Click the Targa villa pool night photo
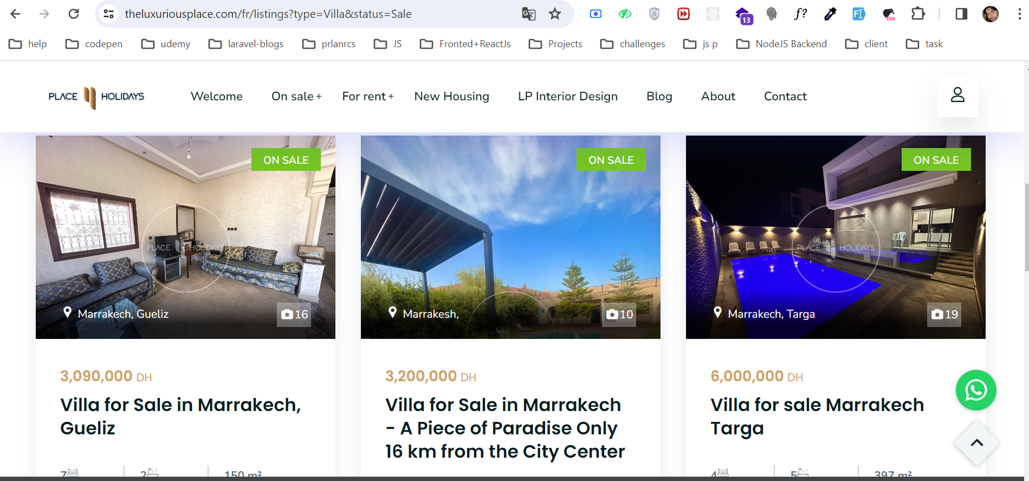Screen dimensions: 1029x481 [x=836, y=237]
